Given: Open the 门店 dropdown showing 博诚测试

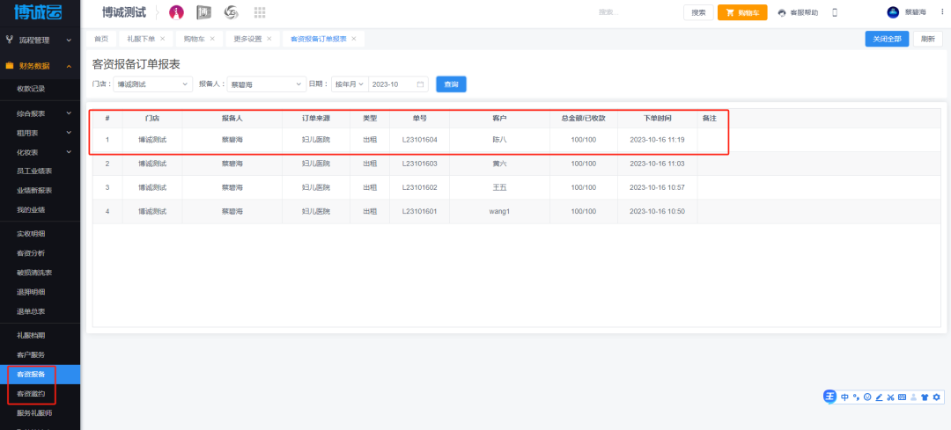Looking at the screenshot, I should click(x=153, y=84).
